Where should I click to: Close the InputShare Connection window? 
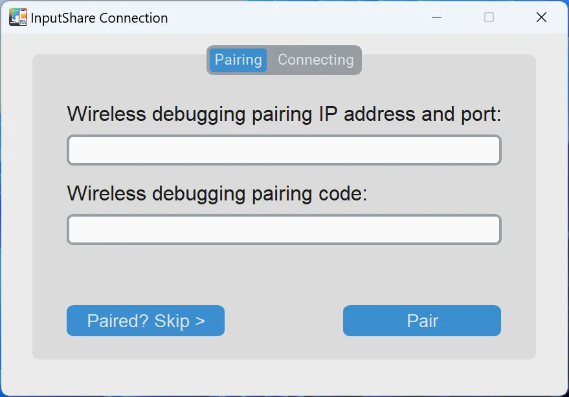(x=542, y=17)
